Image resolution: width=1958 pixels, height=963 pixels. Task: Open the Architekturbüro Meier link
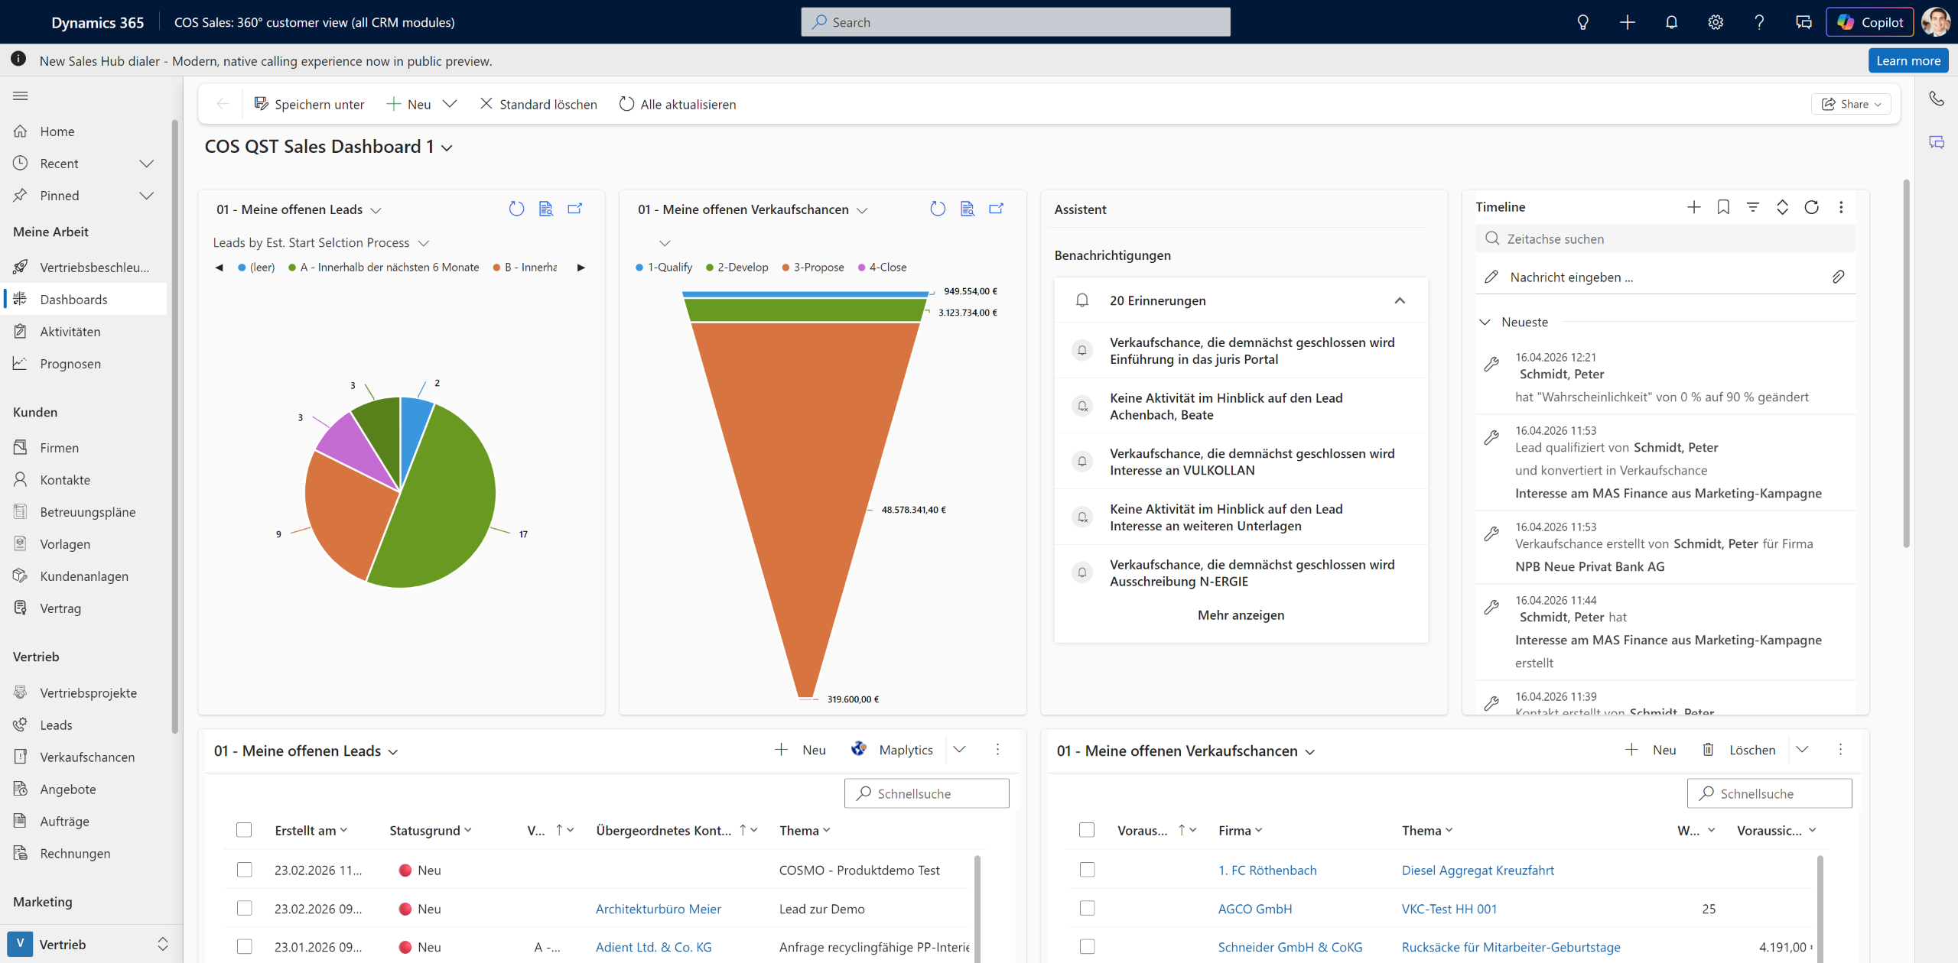coord(659,909)
